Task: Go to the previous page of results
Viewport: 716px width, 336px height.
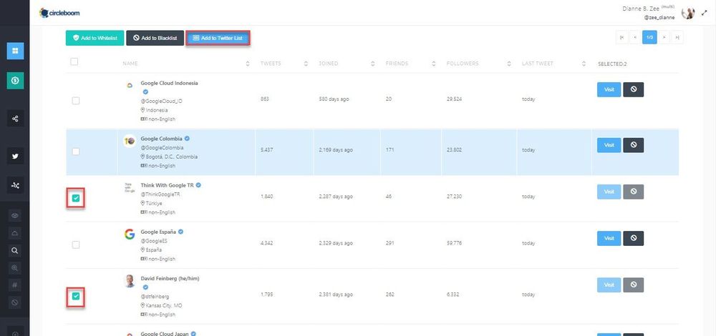Action: (635, 37)
